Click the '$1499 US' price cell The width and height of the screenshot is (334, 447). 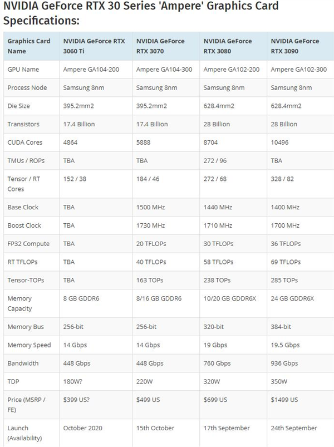pyautogui.click(x=284, y=400)
